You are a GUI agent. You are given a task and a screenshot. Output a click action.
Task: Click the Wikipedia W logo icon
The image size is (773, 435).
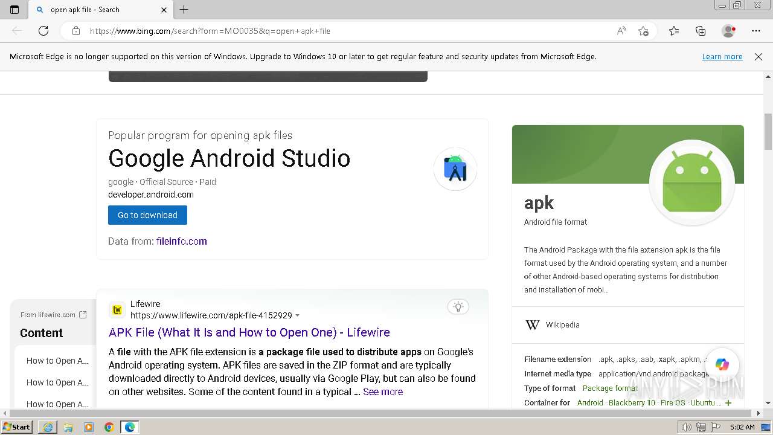pos(533,325)
